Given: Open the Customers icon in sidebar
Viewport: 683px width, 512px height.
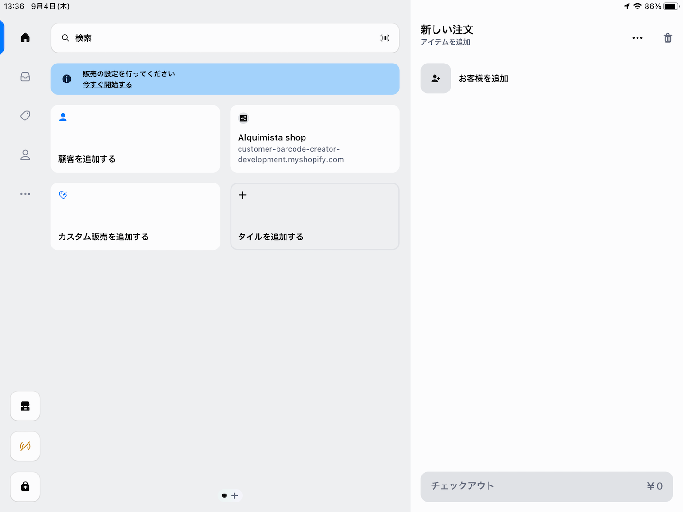Looking at the screenshot, I should coord(25,155).
